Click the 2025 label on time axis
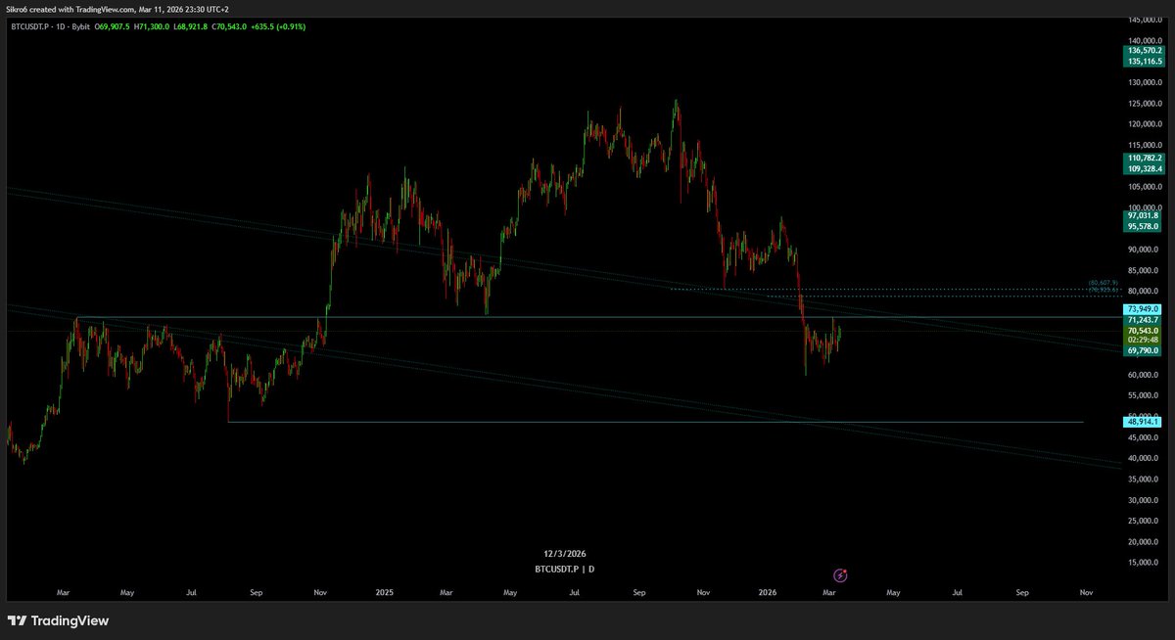Viewport: 1175px width, 640px height. pyautogui.click(x=384, y=592)
